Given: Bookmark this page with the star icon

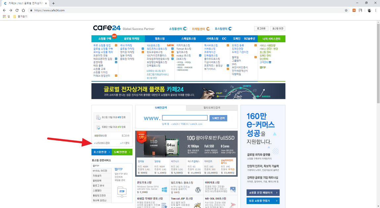Looking at the screenshot, I should 346,11.
